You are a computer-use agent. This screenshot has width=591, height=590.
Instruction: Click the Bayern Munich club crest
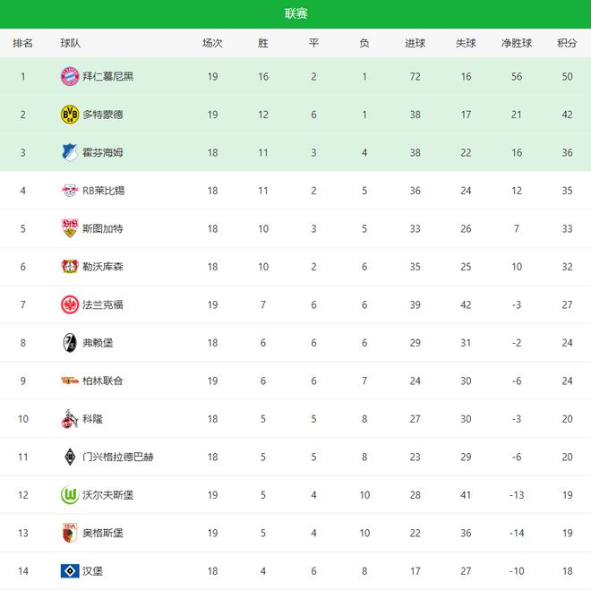click(x=70, y=76)
